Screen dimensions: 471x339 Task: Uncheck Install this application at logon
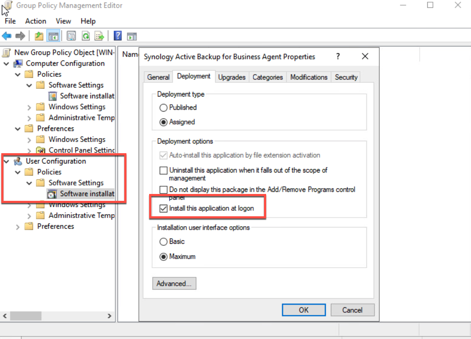(x=163, y=208)
